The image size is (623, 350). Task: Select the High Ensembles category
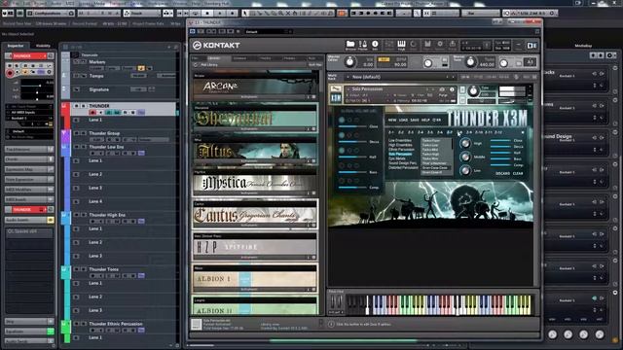(400, 145)
